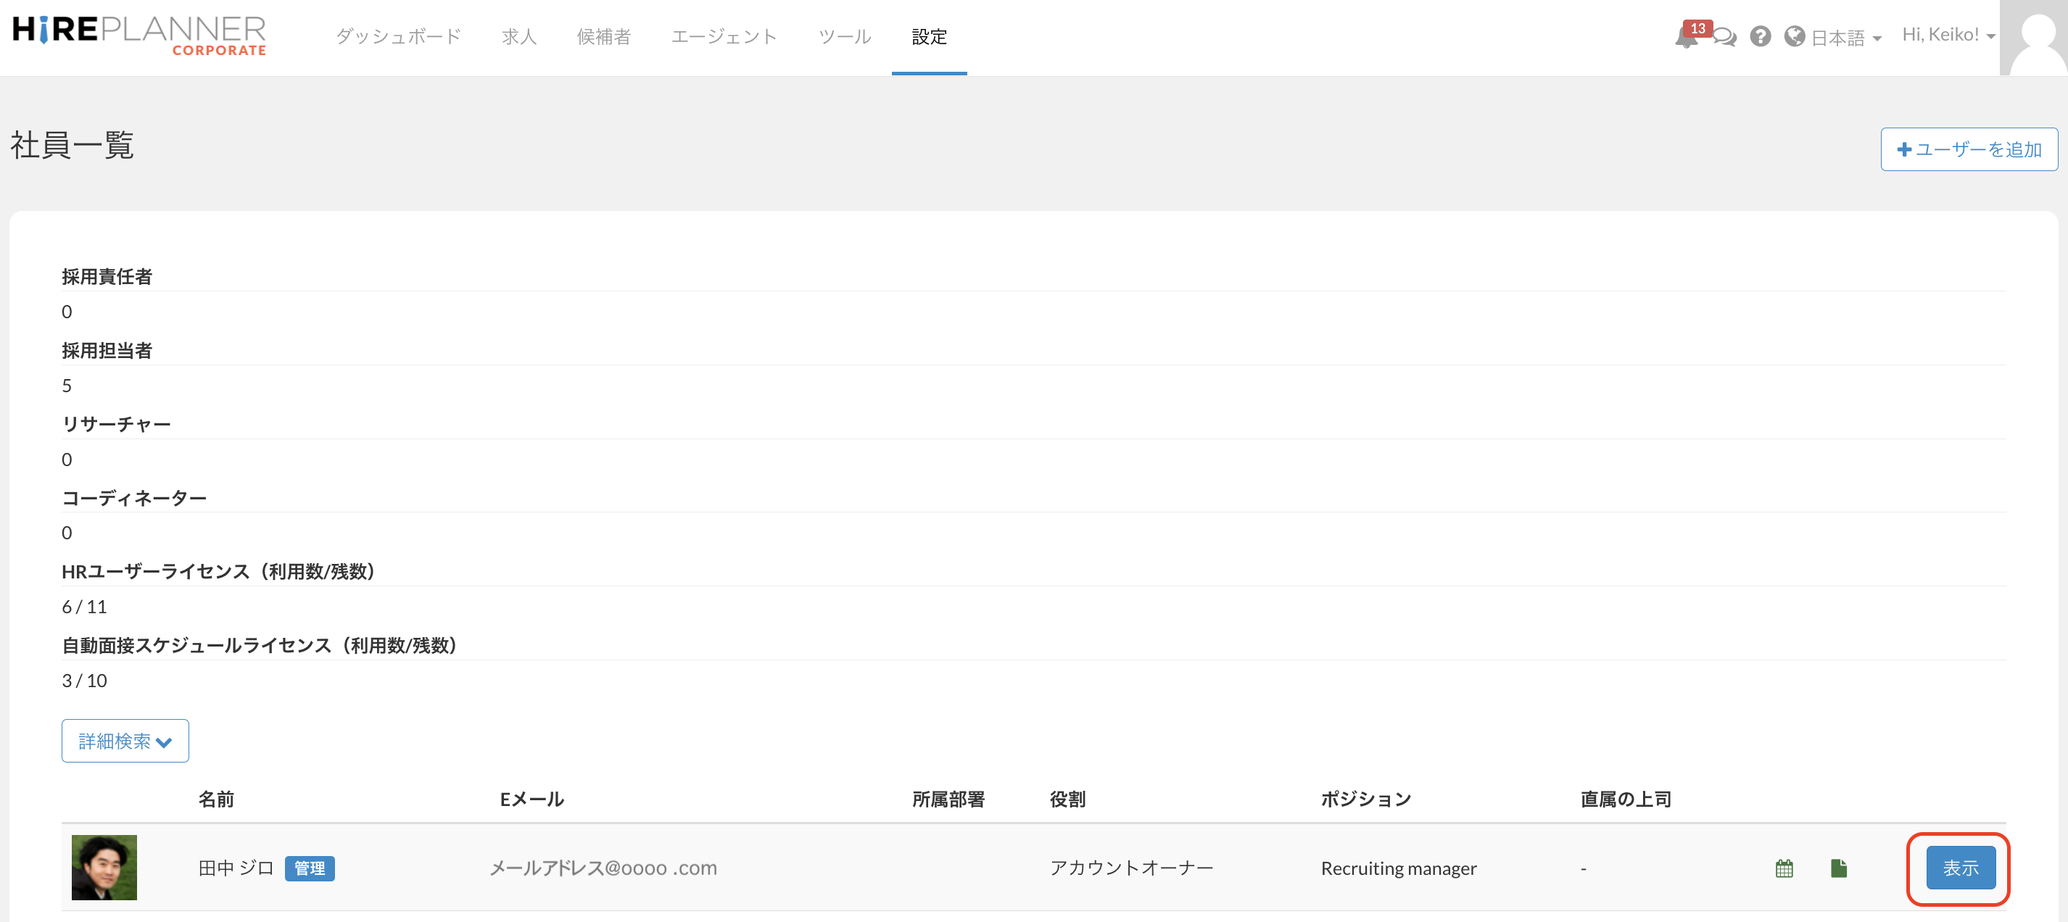Screen dimensions: 2068x922
Task: Select the globe language icon
Action: tap(1795, 38)
